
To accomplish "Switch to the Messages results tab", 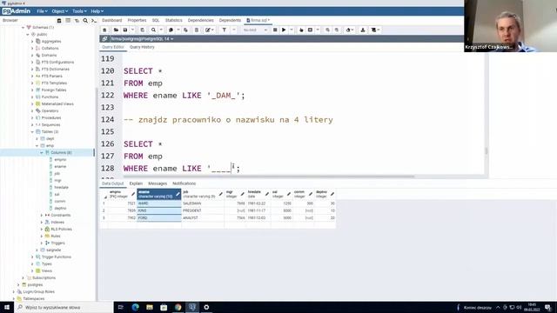I will [158, 183].
